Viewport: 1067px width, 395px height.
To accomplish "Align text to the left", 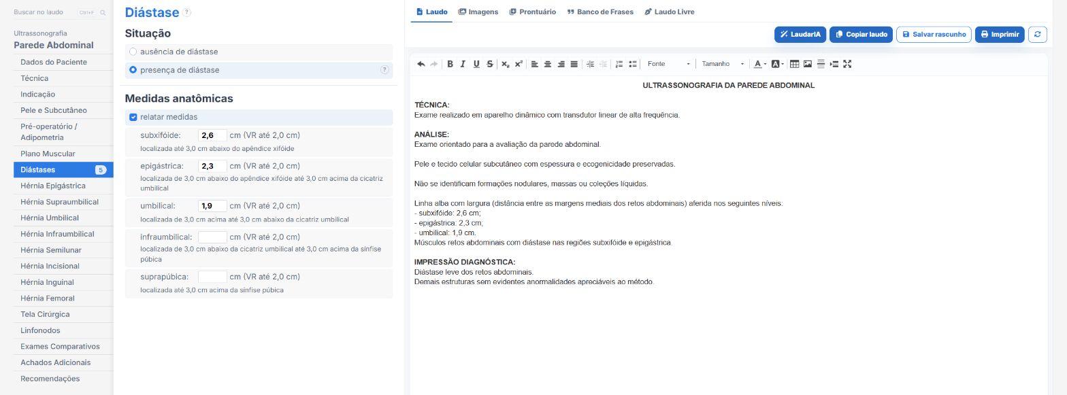I will tap(535, 64).
